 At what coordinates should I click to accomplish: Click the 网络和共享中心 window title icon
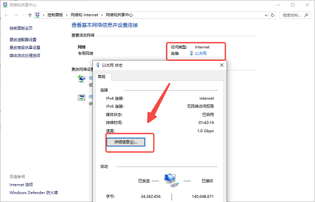pos(5,5)
